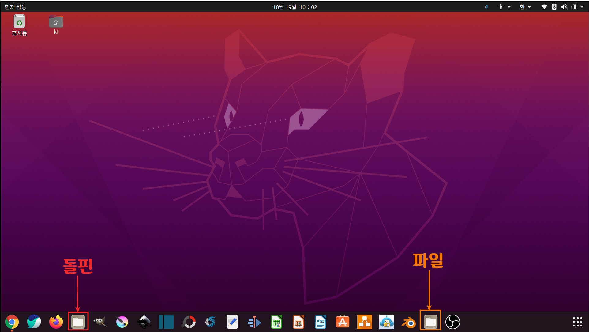Open the date and time calendar menu
The width and height of the screenshot is (589, 332).
tap(295, 7)
